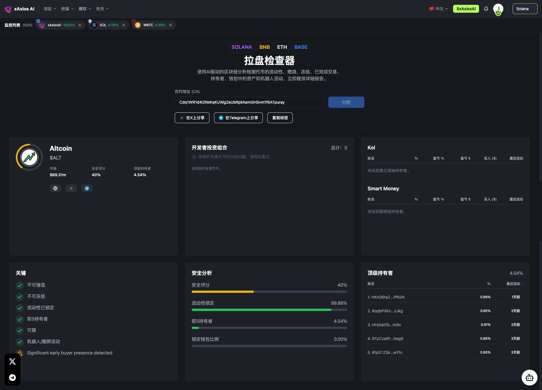The height and width of the screenshot is (390, 542).
Task: Click the $ALT ticker text
Action: coord(56,157)
